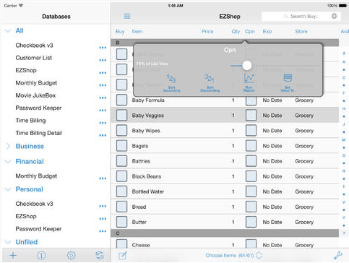Select the Item column header
The image size is (349, 263).
pyautogui.click(x=137, y=31)
